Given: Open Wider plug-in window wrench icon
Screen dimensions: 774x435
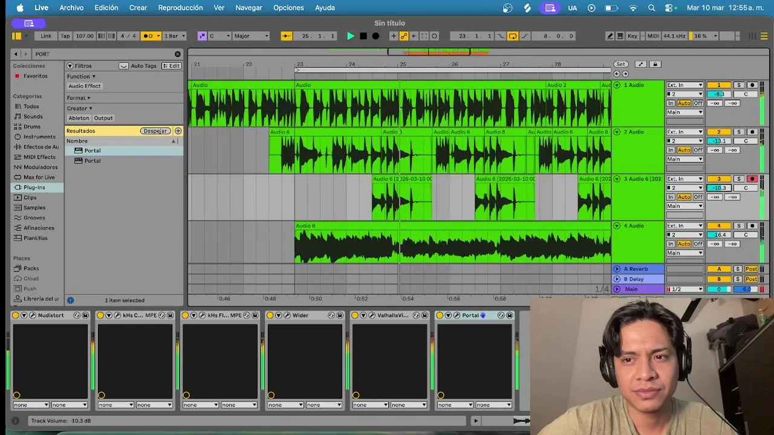Looking at the screenshot, I should pos(288,315).
